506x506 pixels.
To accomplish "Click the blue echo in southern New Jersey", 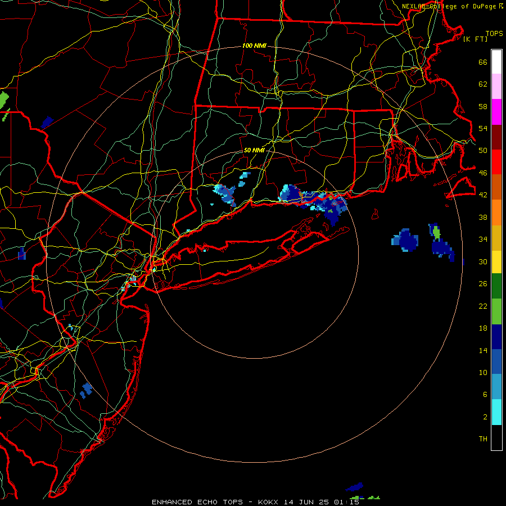I will point(86,390).
